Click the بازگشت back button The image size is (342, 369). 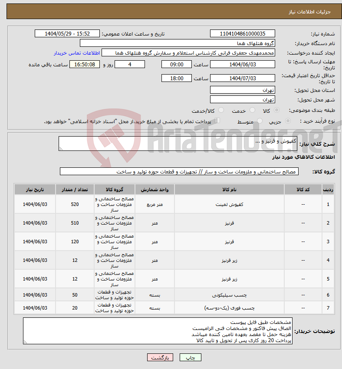[x=160, y=357]
